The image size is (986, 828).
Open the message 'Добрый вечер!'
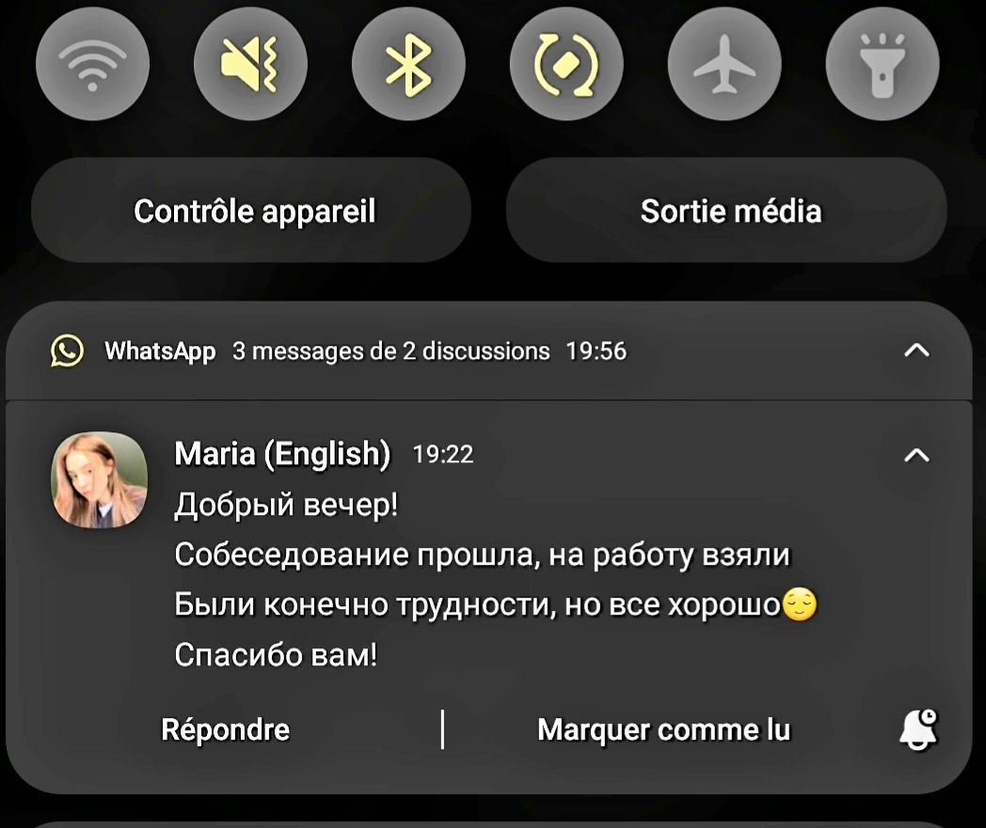[x=286, y=505]
